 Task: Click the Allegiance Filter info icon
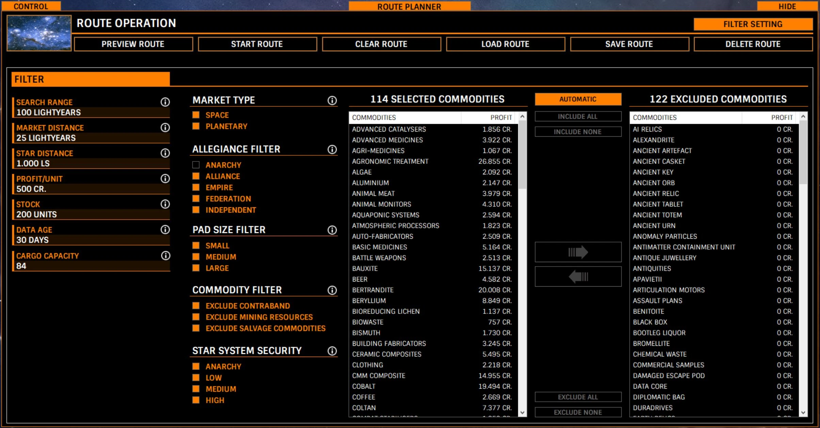tap(332, 150)
